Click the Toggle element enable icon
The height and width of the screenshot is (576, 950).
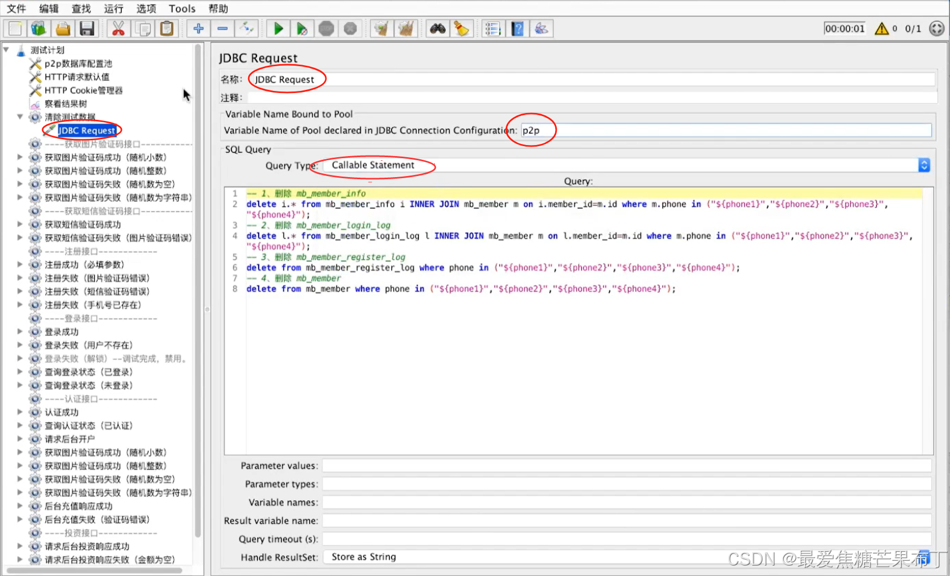coord(247,28)
